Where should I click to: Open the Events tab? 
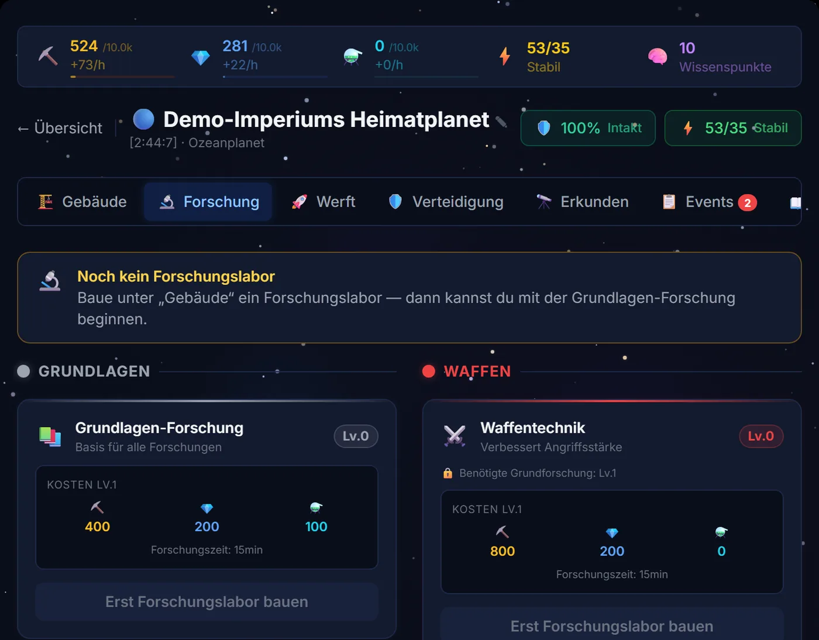click(x=710, y=202)
